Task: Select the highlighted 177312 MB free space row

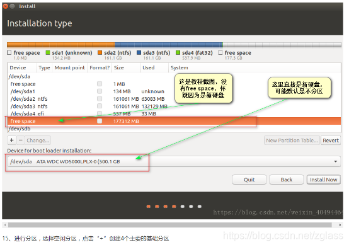Action: tap(174, 121)
